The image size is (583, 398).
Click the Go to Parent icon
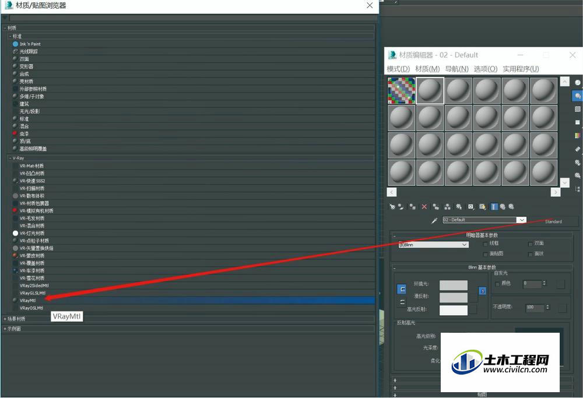(x=503, y=207)
